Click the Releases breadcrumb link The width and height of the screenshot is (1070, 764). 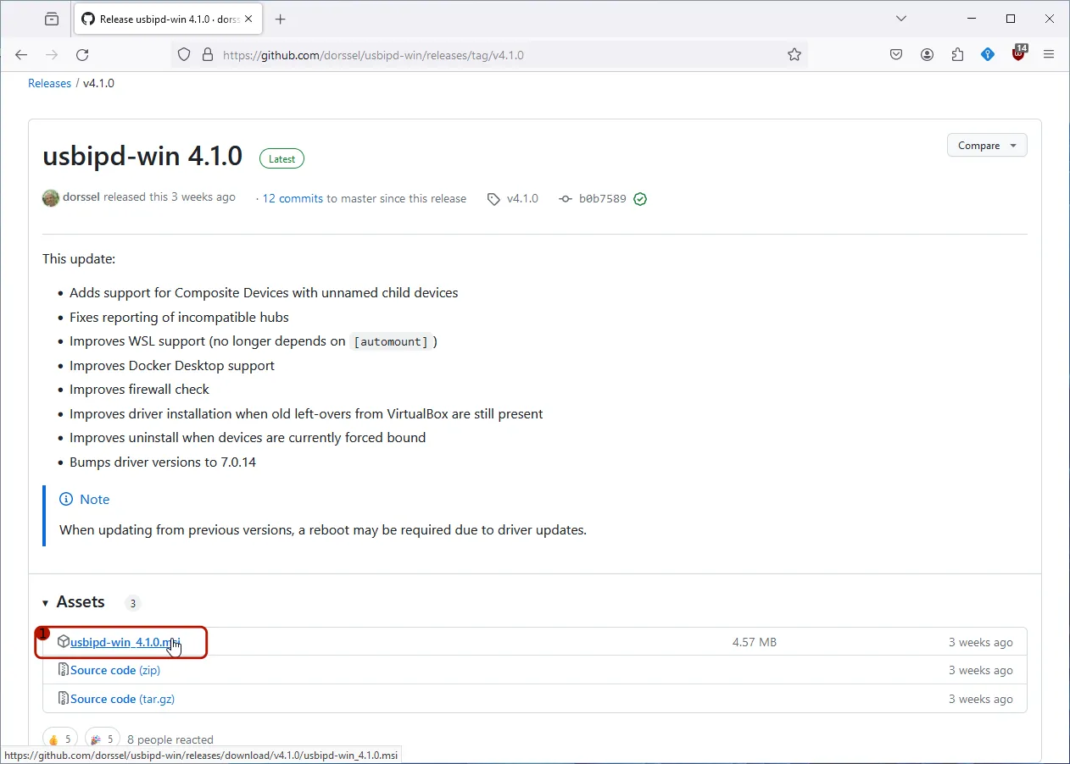(x=49, y=83)
